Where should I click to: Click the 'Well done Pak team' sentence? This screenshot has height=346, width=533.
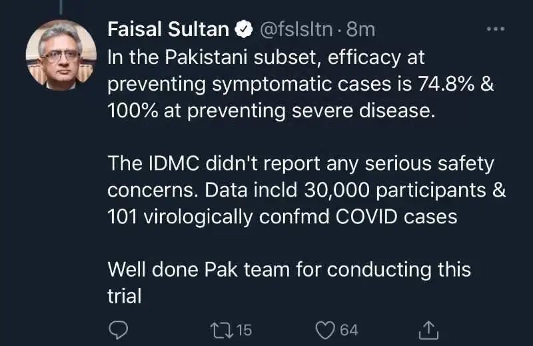coord(289,270)
